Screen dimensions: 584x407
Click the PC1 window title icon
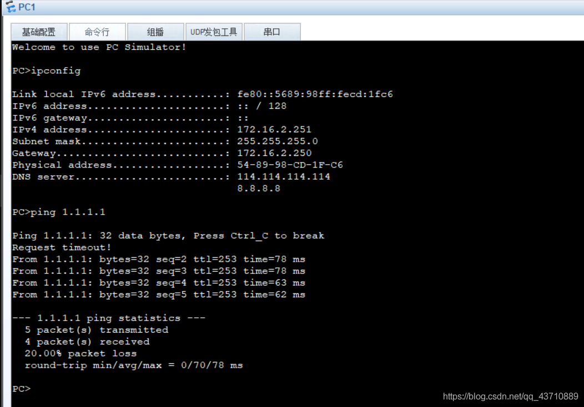[x=10, y=7]
